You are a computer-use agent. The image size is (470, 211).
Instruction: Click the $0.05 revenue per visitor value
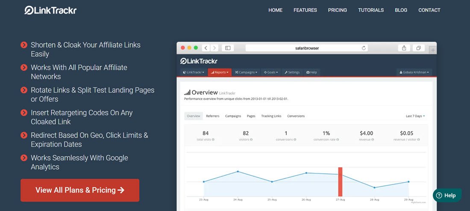point(406,133)
